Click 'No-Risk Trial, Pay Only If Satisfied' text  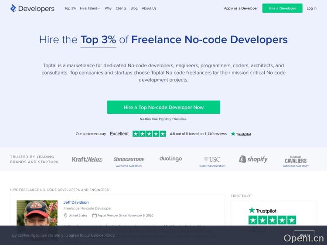point(163,119)
